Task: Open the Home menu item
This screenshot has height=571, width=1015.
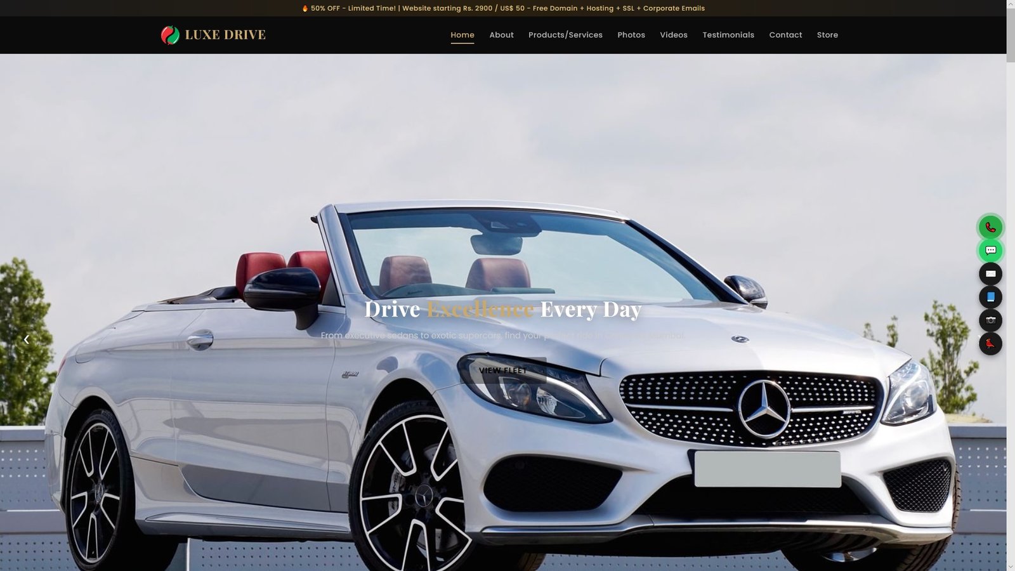Action: click(462, 35)
